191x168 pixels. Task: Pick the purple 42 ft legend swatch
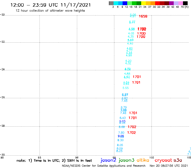(171, 3)
